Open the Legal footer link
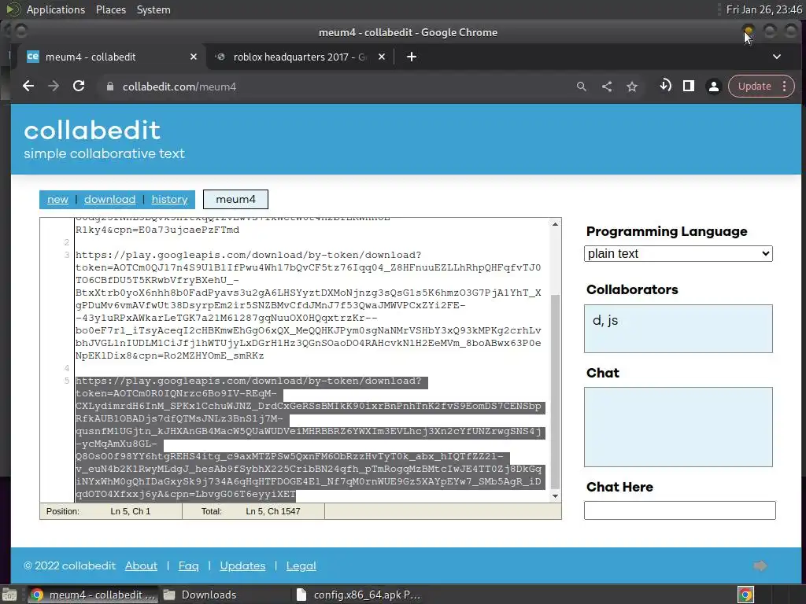The height and width of the screenshot is (604, 806). [x=301, y=565]
